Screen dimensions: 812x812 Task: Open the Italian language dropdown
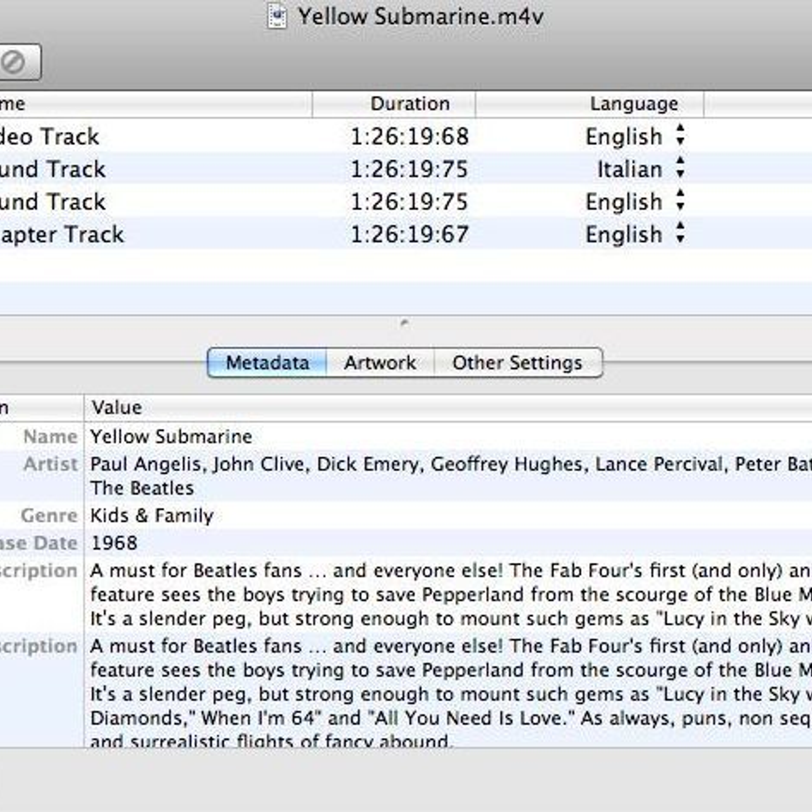[680, 168]
